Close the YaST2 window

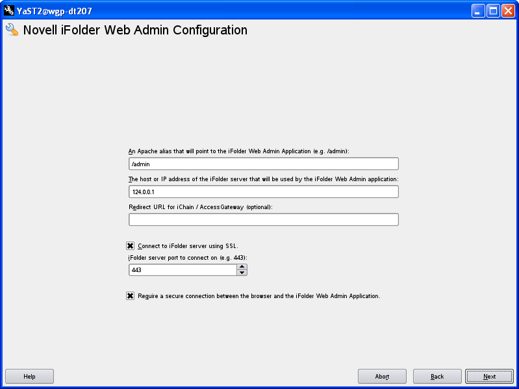(x=508, y=10)
